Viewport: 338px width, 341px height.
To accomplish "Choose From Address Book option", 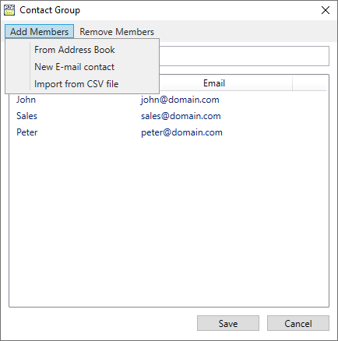I will (x=75, y=50).
